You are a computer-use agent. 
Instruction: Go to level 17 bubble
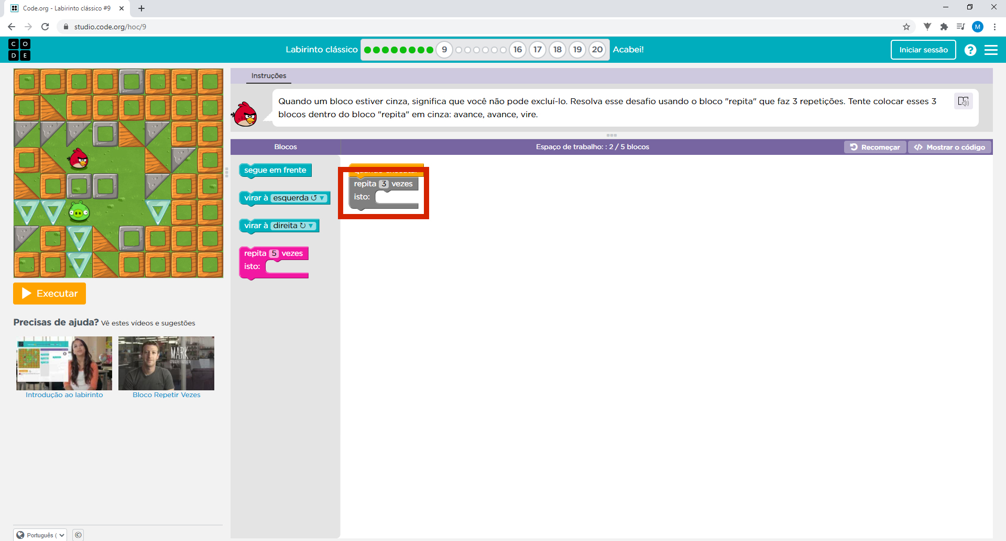538,50
